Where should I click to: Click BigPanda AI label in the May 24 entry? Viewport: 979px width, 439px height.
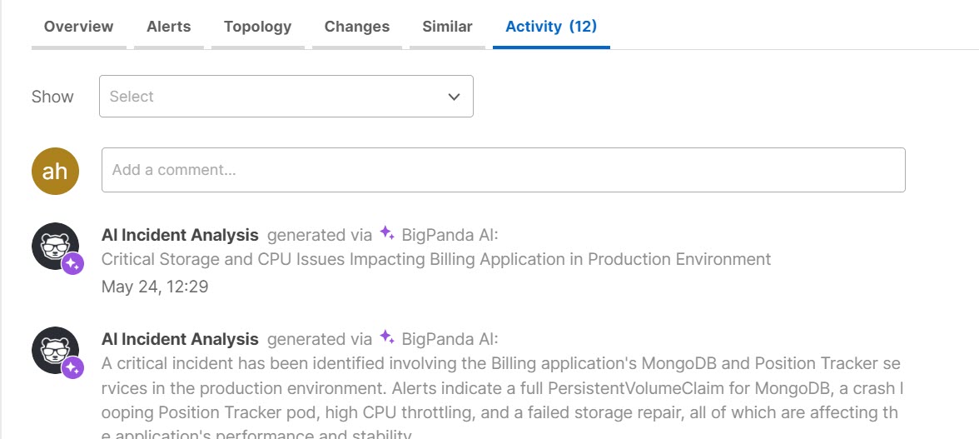click(x=450, y=235)
